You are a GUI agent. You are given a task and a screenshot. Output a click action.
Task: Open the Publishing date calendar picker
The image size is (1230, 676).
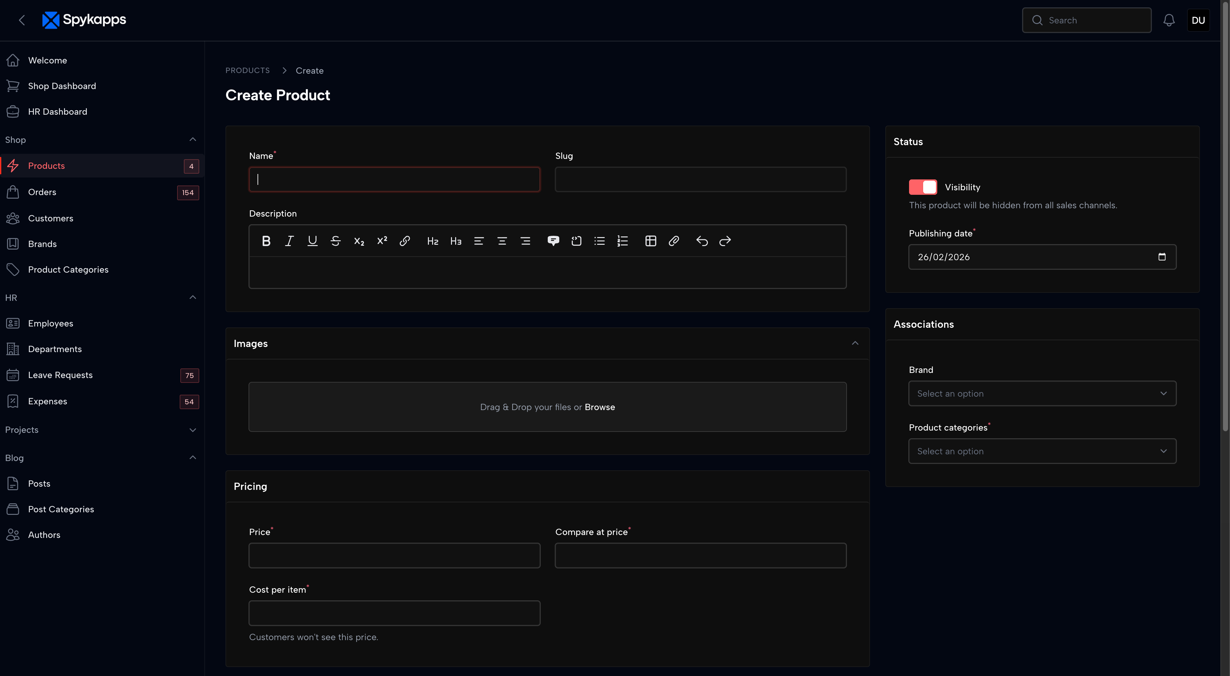1162,257
